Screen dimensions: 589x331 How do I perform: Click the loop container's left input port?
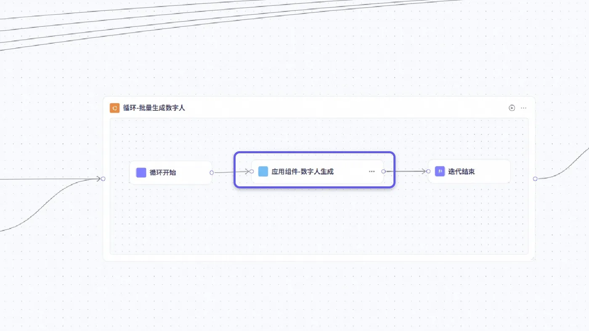click(103, 179)
